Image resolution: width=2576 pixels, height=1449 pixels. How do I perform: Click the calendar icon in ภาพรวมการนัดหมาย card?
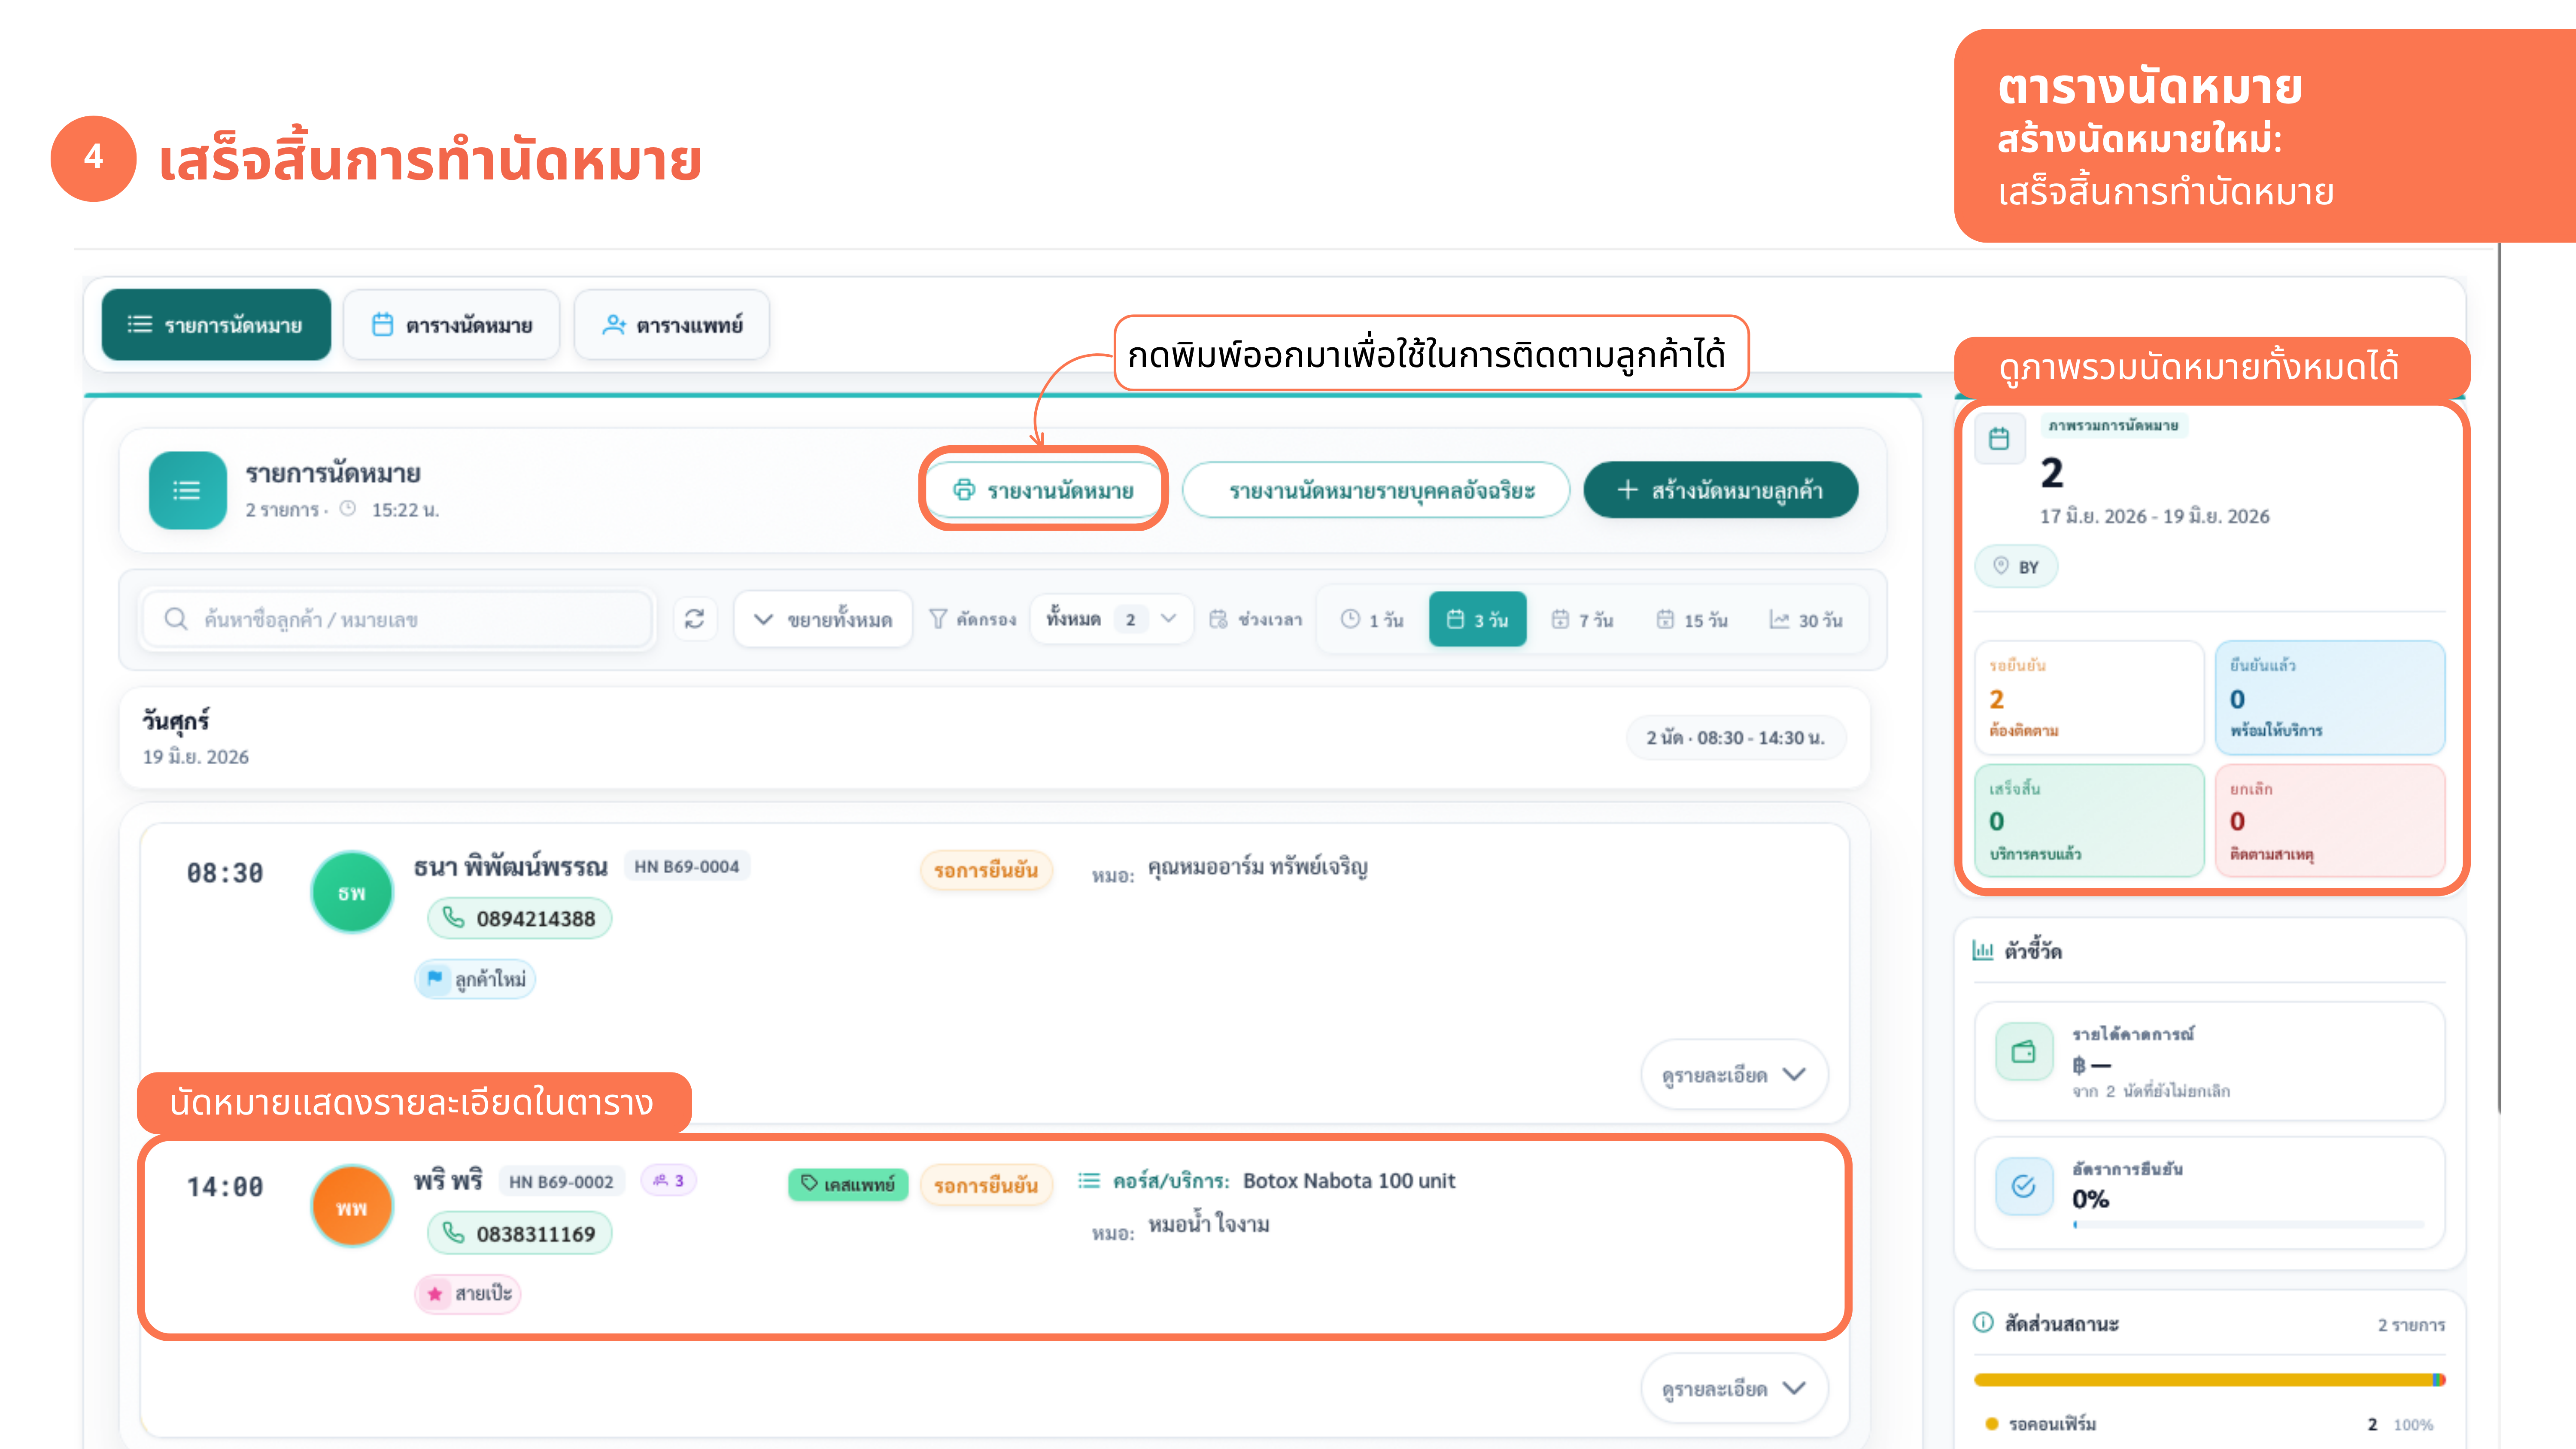tap(1999, 439)
